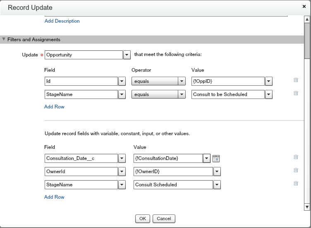The width and height of the screenshot is (311, 228).
Task: Click the Add Description link
Action: point(62,21)
